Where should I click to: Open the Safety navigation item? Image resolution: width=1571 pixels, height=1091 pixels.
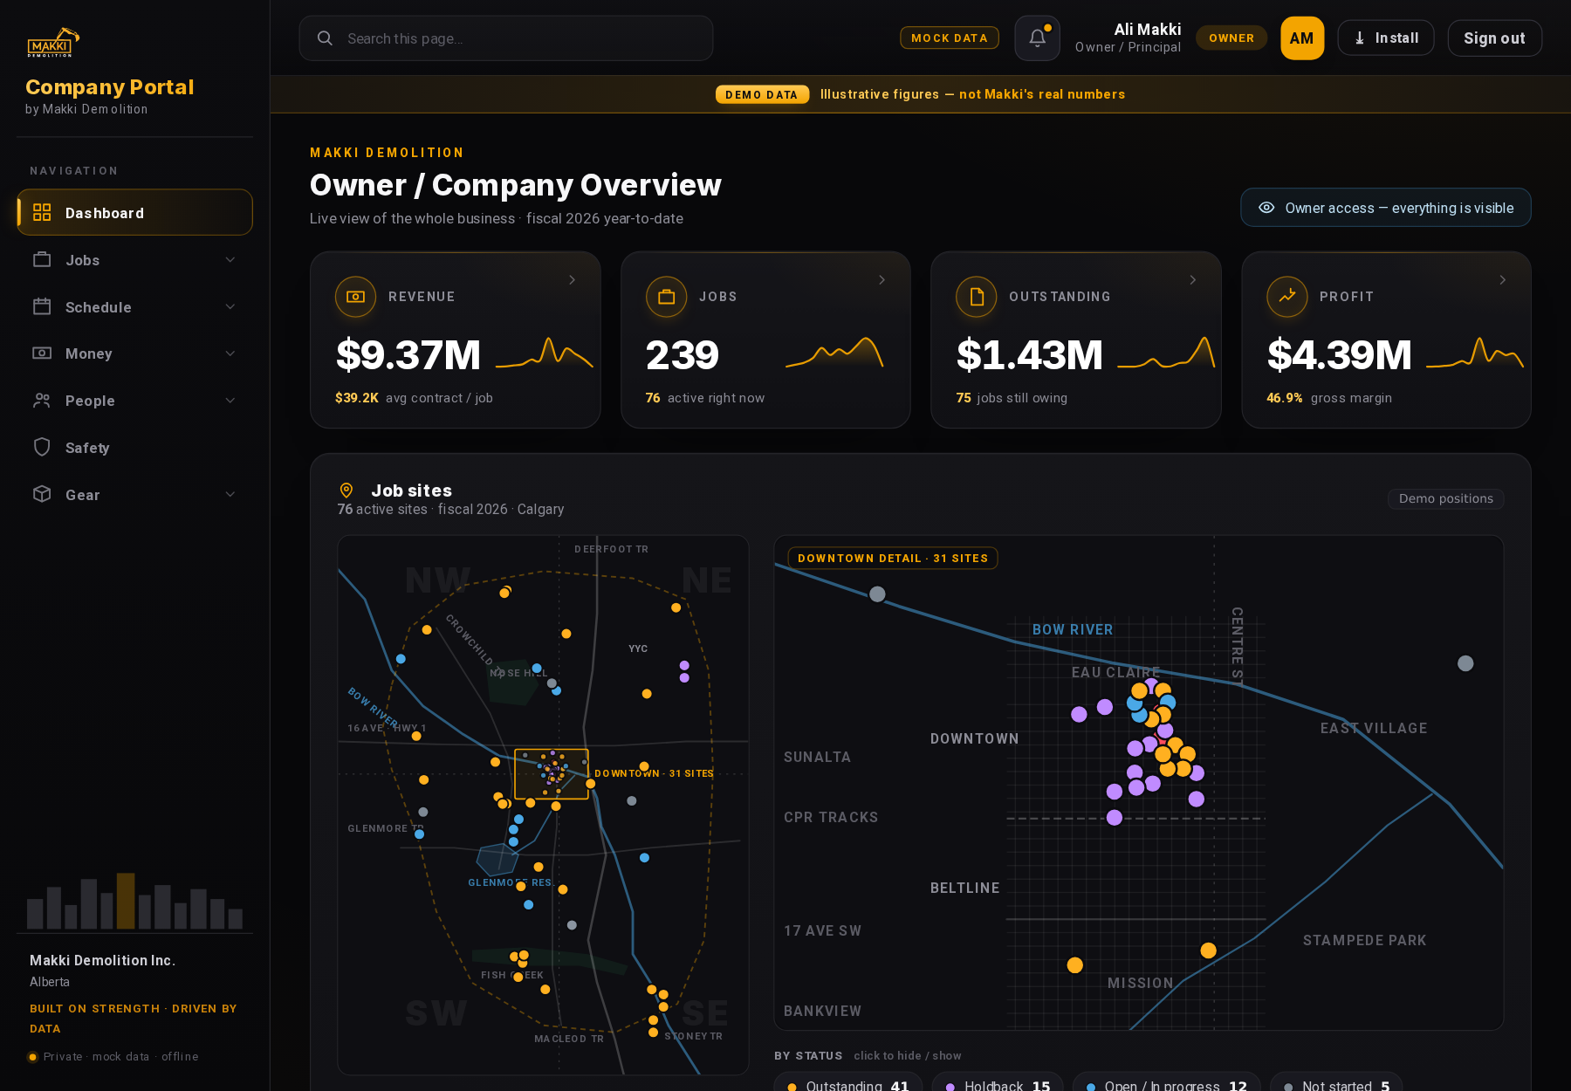point(134,448)
